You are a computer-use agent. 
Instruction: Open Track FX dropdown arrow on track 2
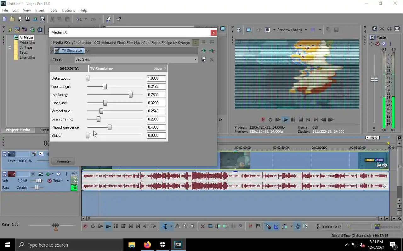coord(52,174)
